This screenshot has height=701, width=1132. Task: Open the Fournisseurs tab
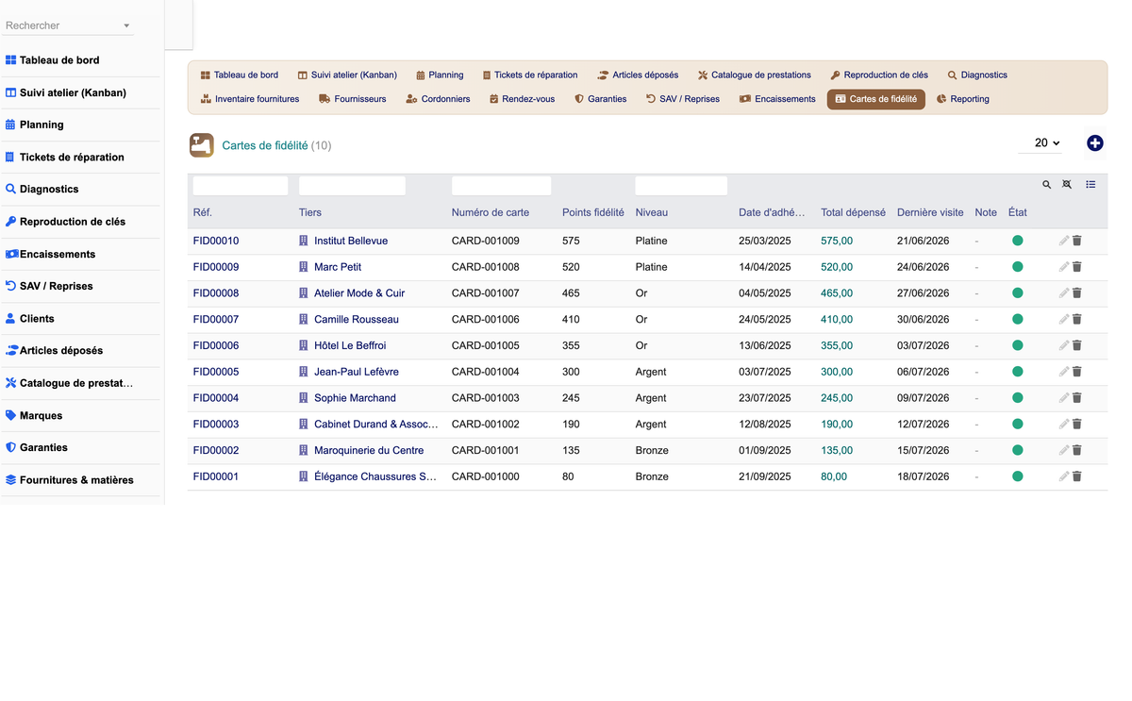(353, 99)
